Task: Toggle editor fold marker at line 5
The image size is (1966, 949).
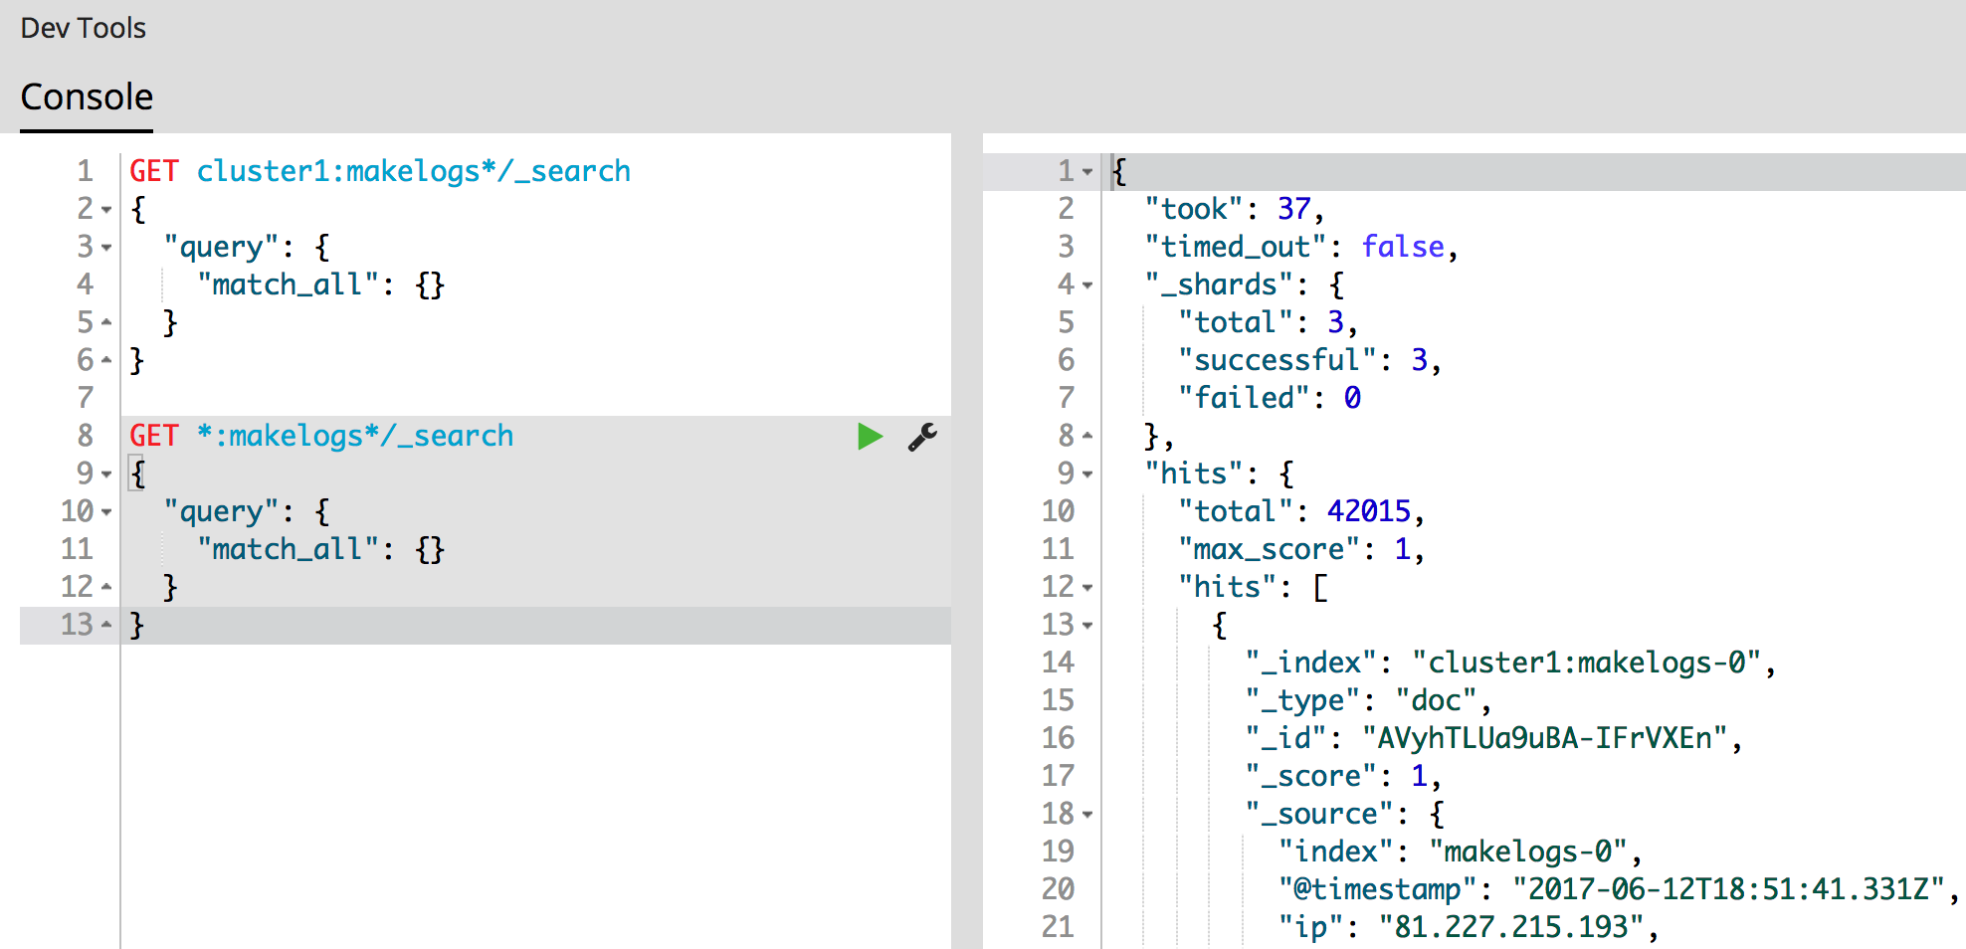Action: coord(106,322)
